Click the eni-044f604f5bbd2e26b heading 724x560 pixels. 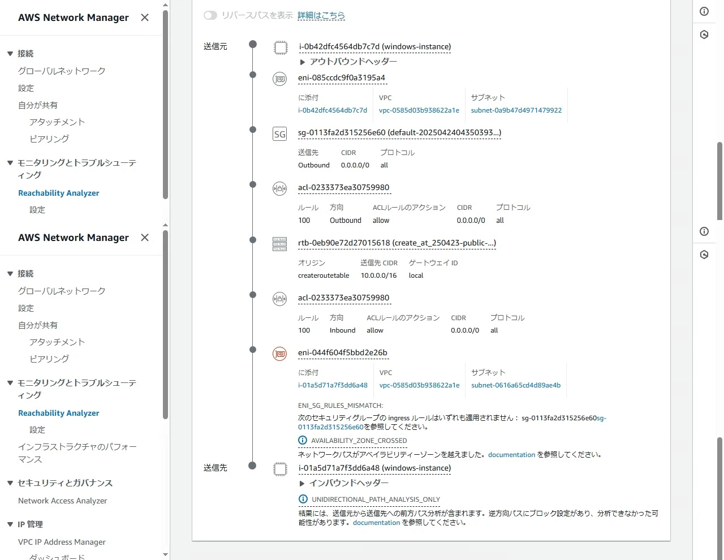343,353
